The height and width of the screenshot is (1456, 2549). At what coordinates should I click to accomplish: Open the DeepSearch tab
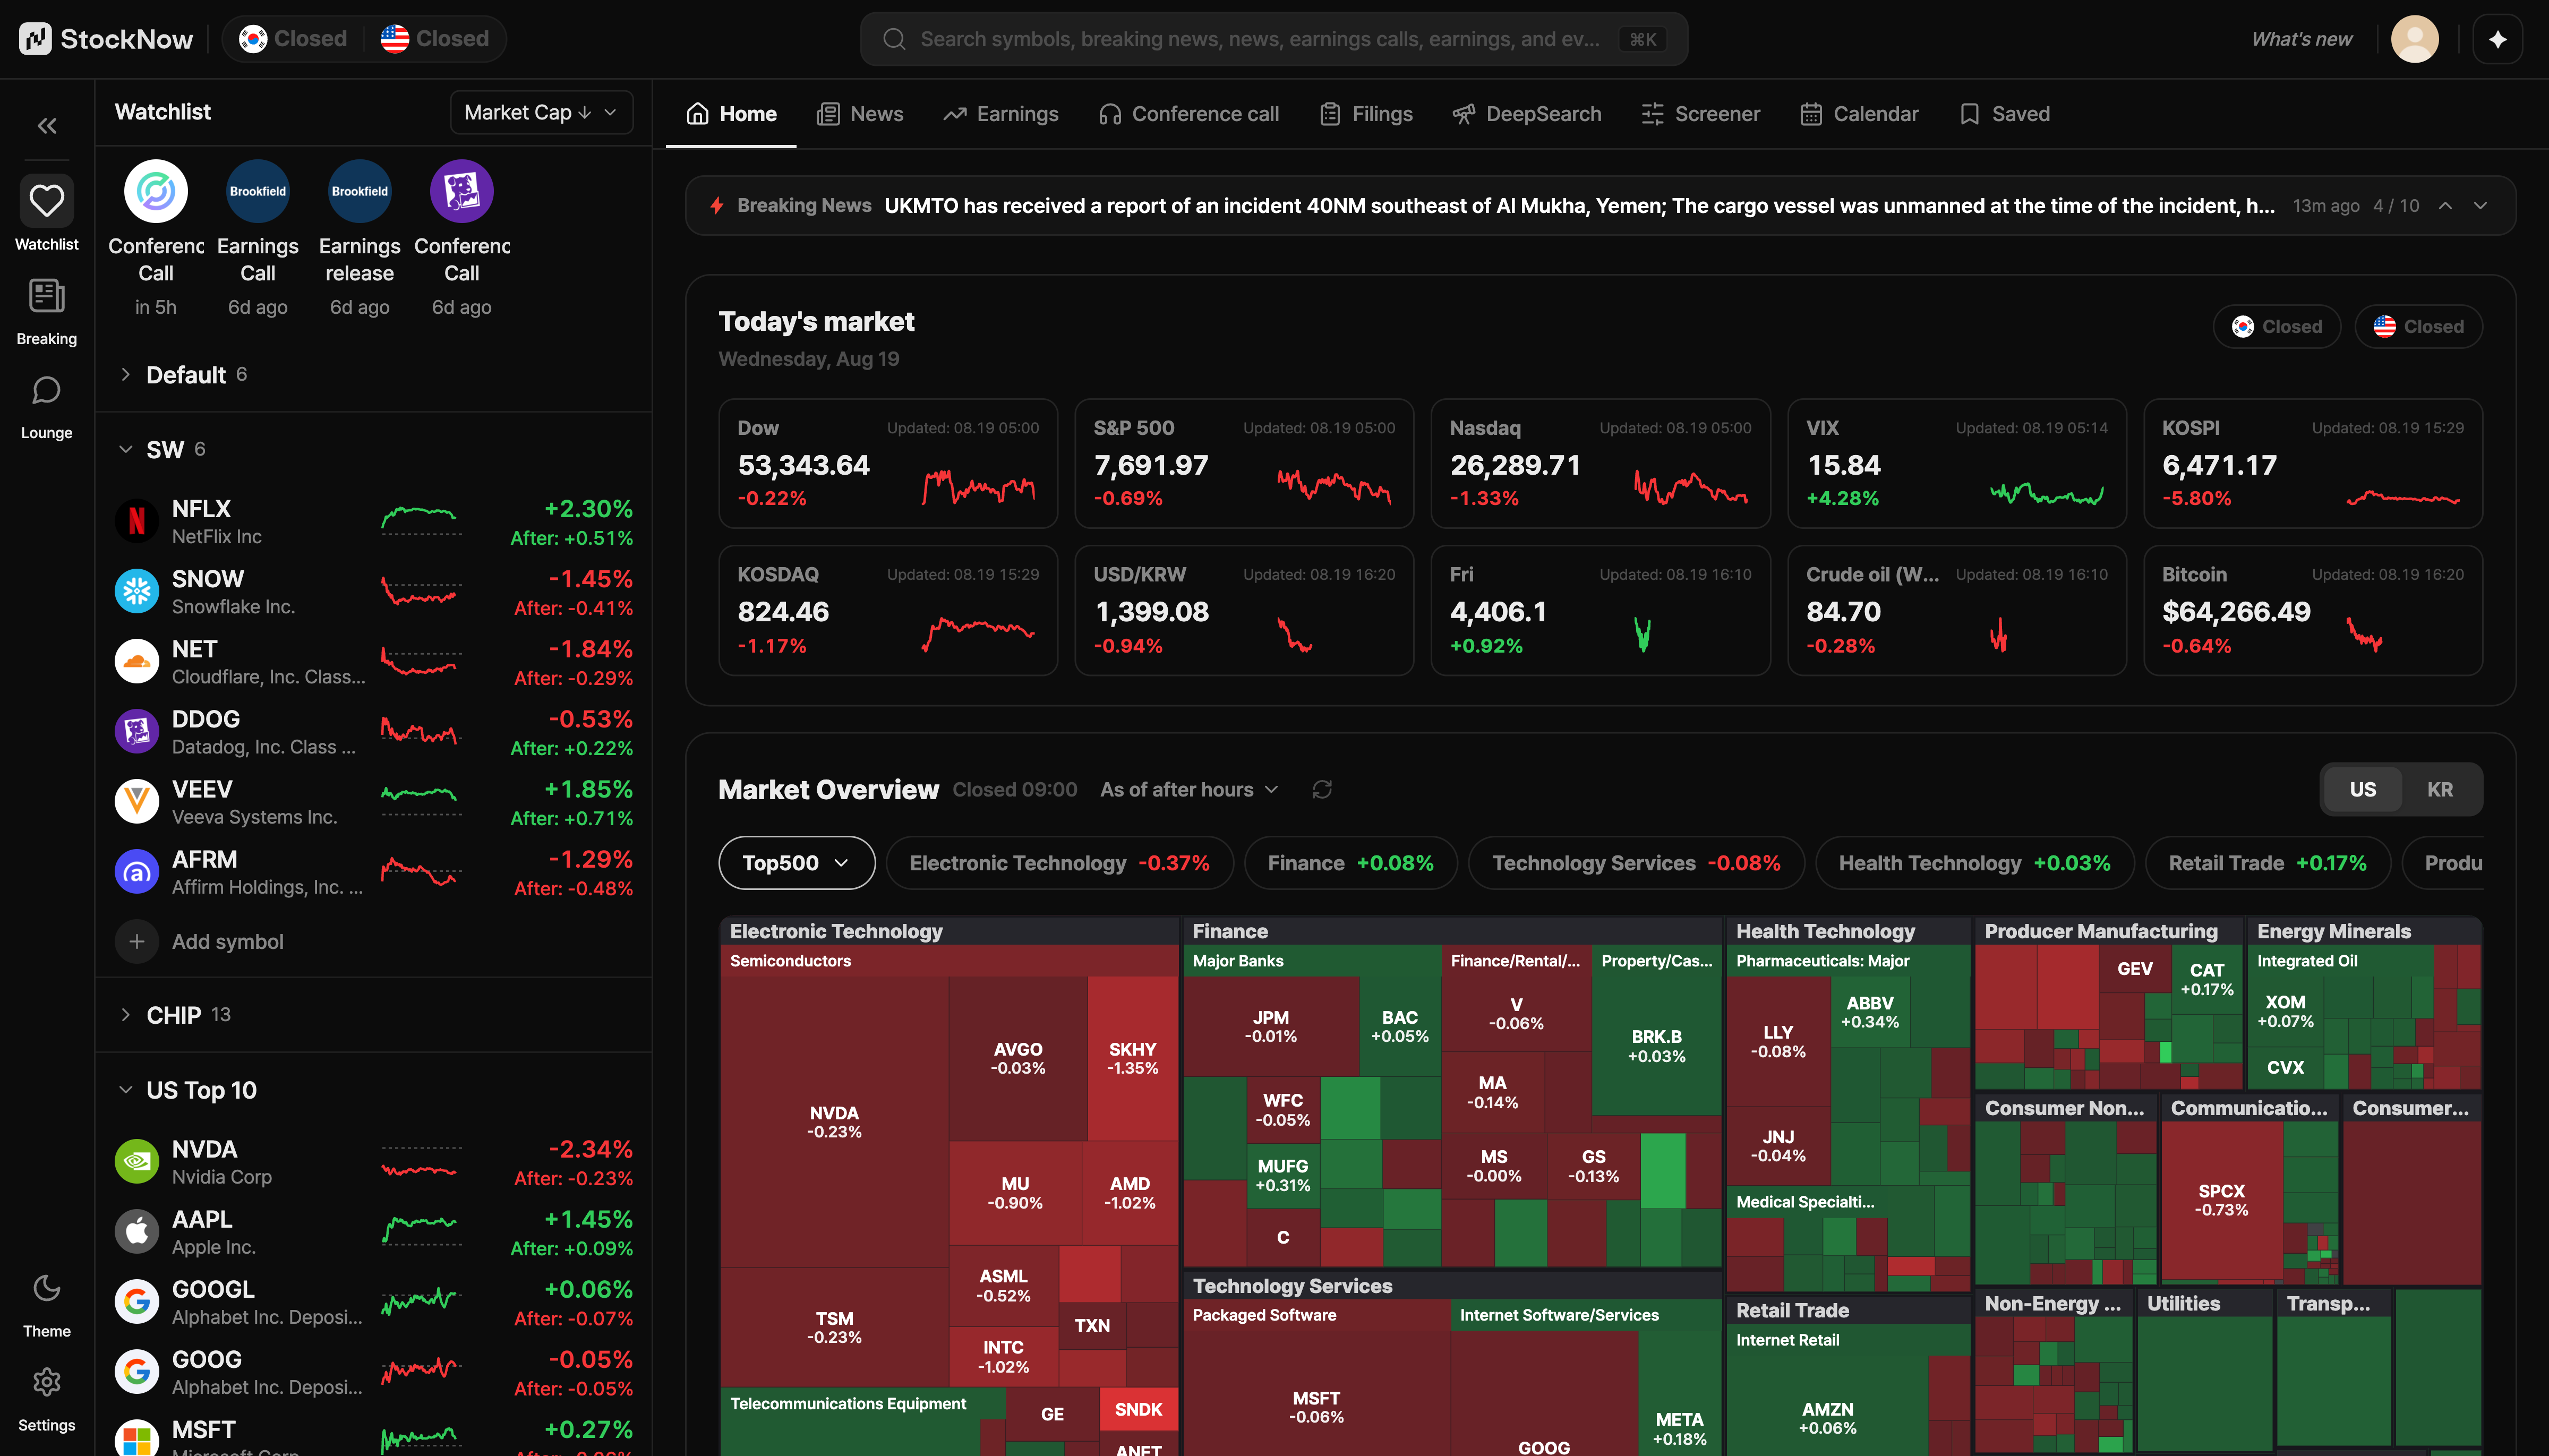click(x=1527, y=114)
